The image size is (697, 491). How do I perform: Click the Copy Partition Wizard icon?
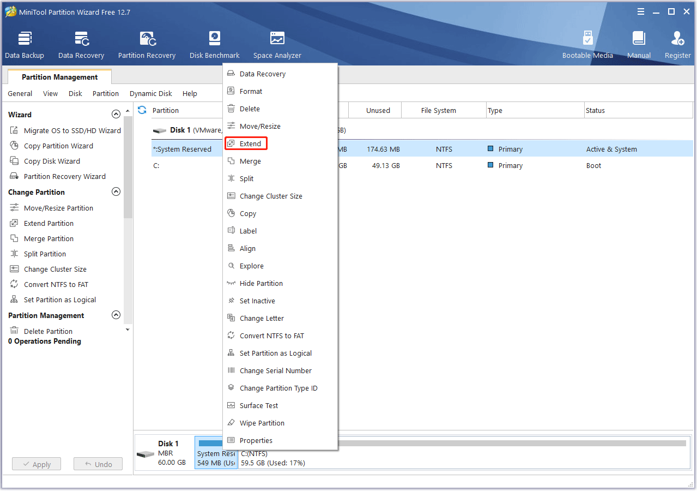tap(14, 146)
